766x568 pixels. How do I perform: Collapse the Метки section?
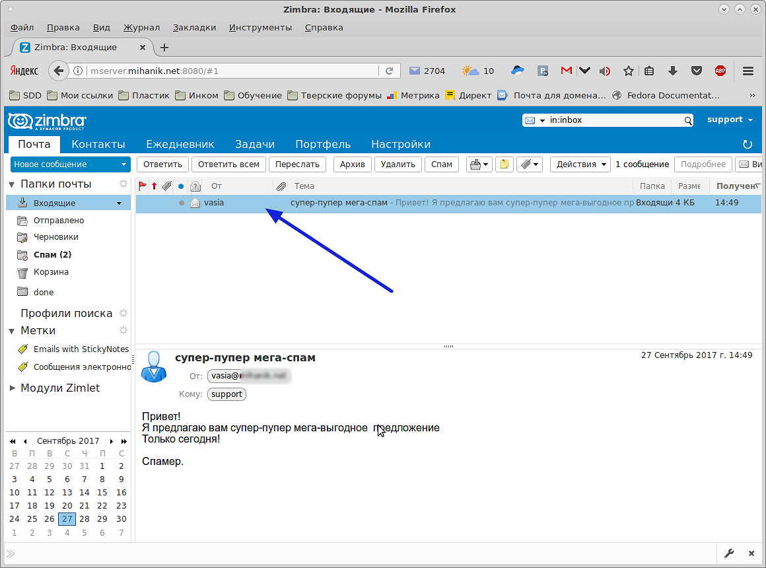[x=12, y=332]
